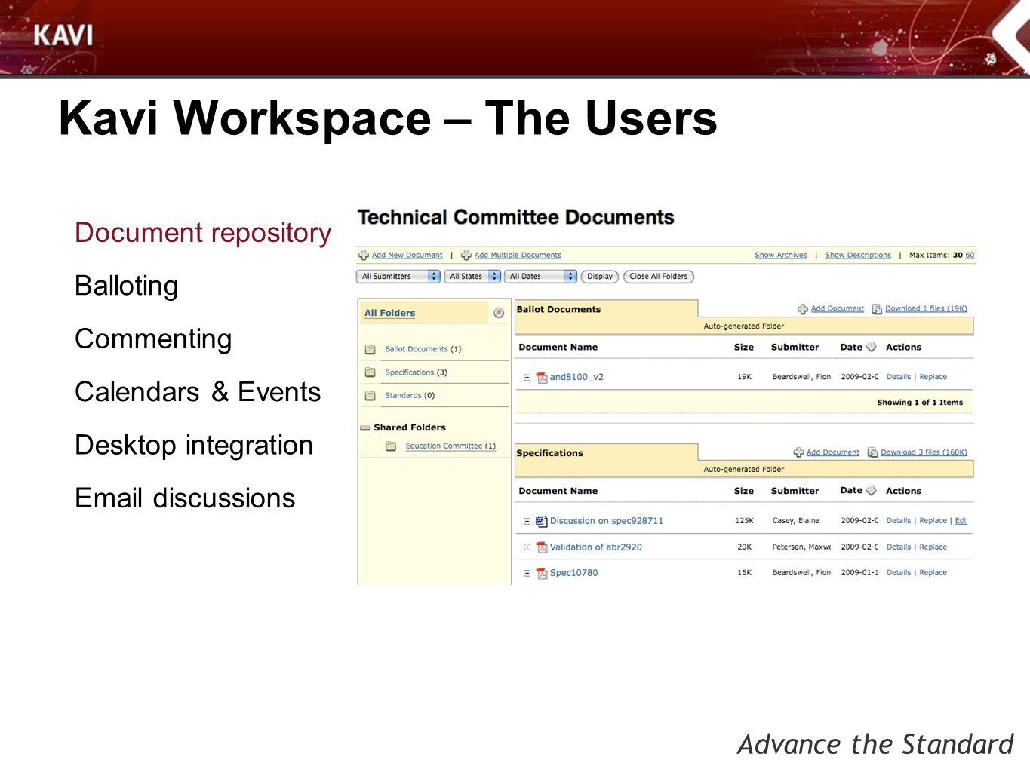1030x772 pixels.
Task: Click Document Name header in Specifications table
Action: pos(558,491)
